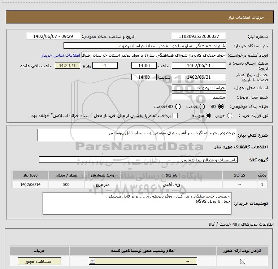Click the delivery city field مشهد
This screenshot has width=278, height=269.
tap(199, 97)
